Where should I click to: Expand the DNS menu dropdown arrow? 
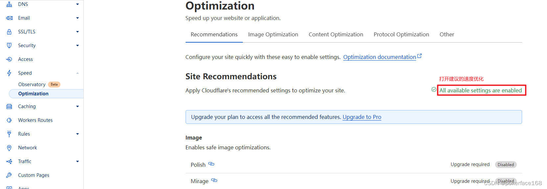[78, 4]
